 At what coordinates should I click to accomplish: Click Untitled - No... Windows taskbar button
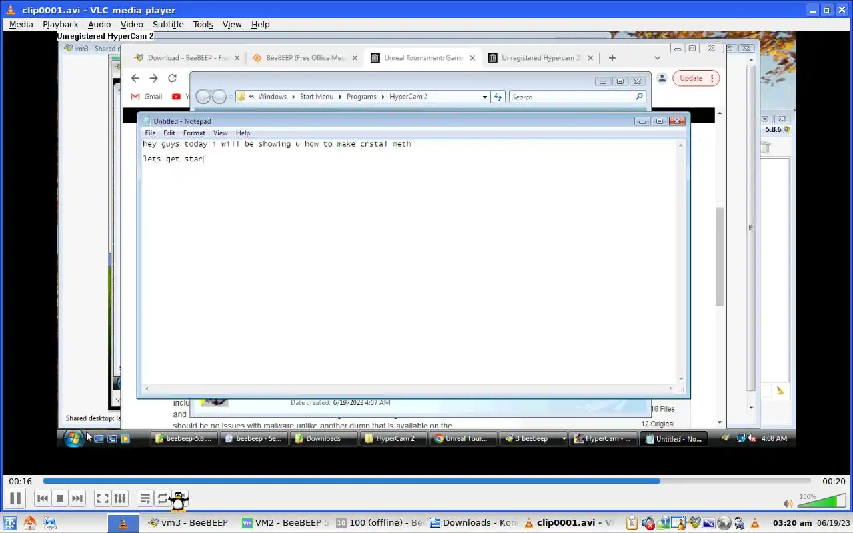(673, 438)
